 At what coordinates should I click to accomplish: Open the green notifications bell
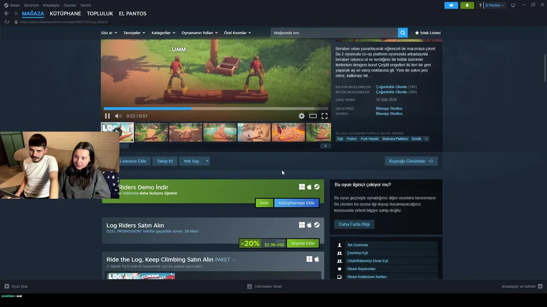point(467,6)
